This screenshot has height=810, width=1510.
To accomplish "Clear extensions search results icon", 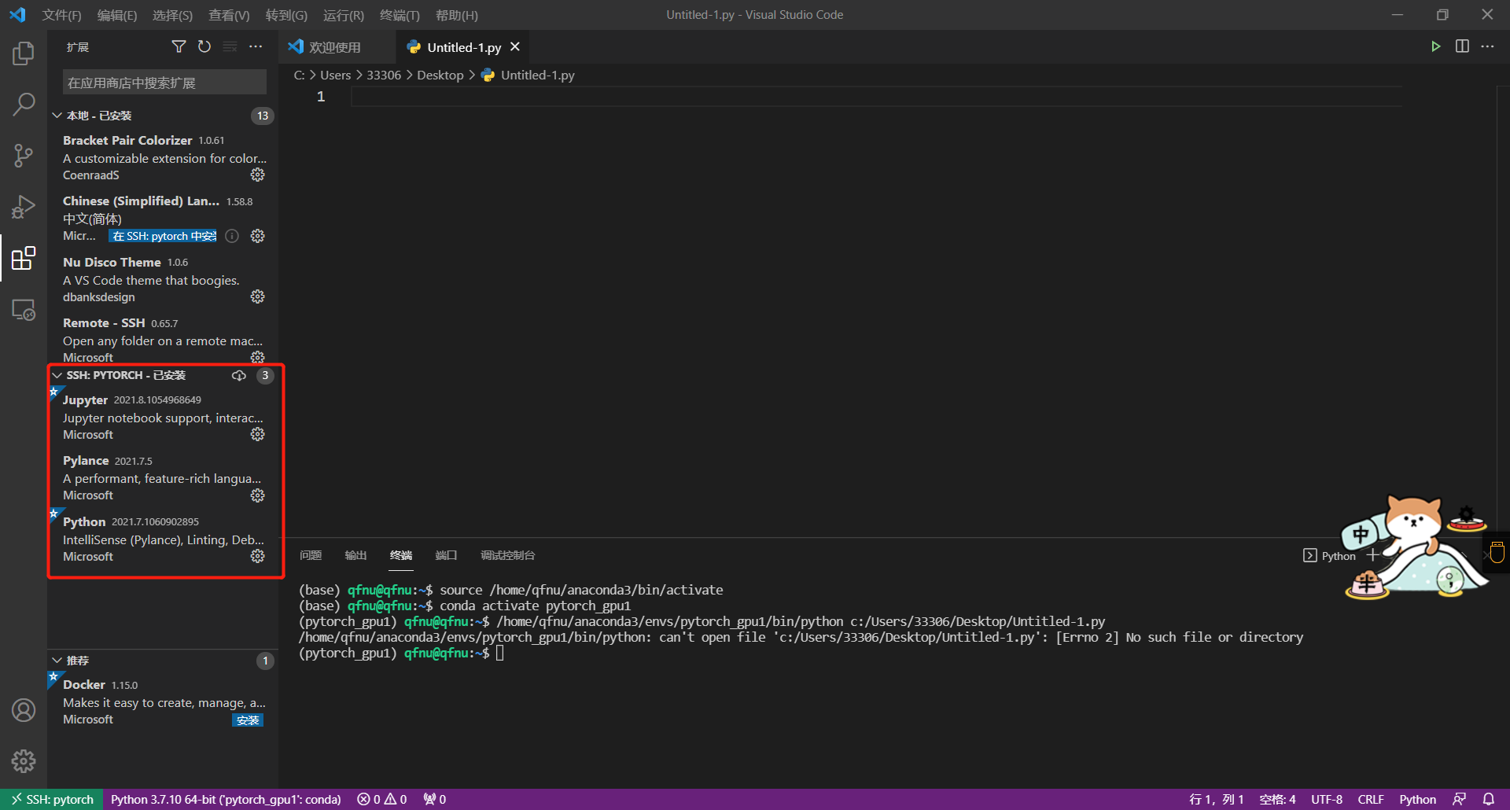I will tap(230, 47).
